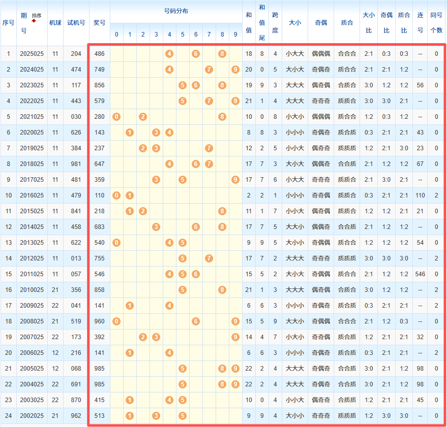
Task: Click prize number 546 in row 15
Action: [x=100, y=274]
